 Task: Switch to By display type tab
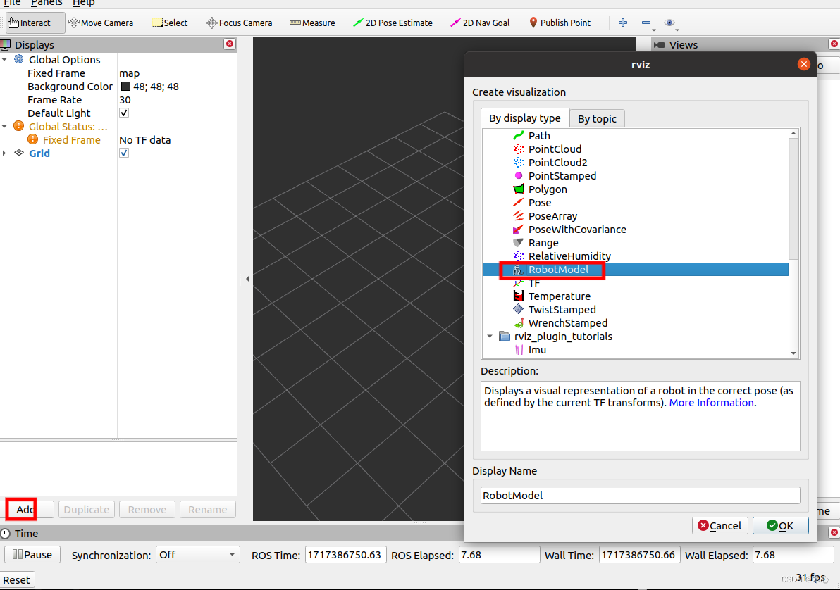tap(524, 118)
